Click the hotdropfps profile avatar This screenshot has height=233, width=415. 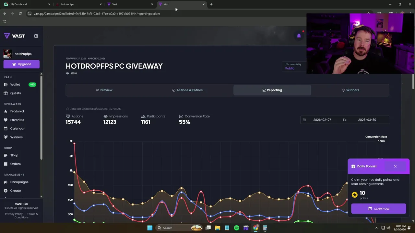(8, 54)
